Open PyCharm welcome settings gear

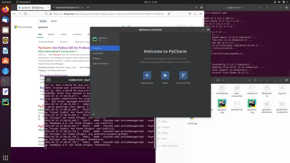(x=94, y=114)
